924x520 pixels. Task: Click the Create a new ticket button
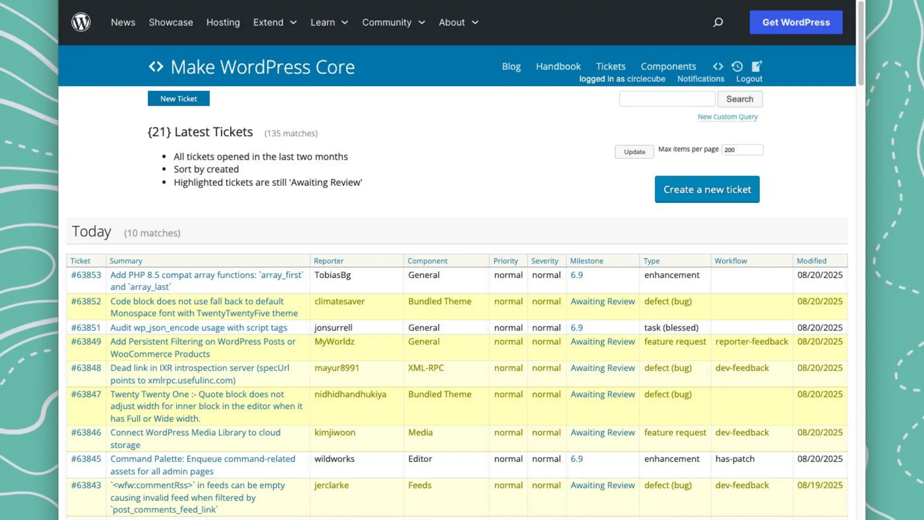point(707,189)
